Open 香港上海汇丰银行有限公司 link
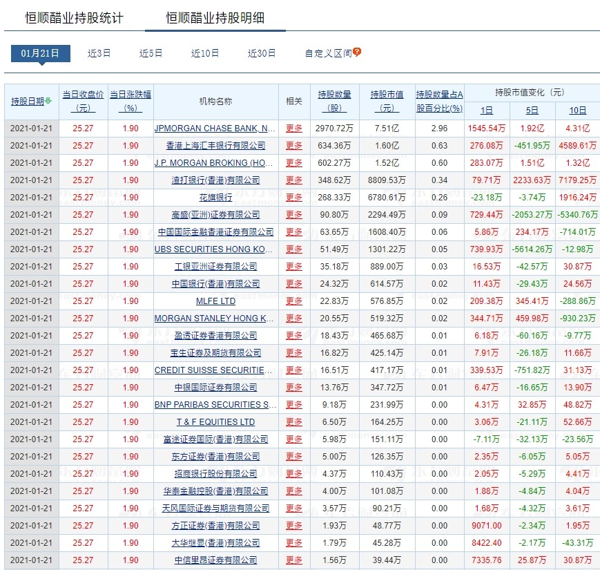The image size is (600, 570). tap(216, 146)
